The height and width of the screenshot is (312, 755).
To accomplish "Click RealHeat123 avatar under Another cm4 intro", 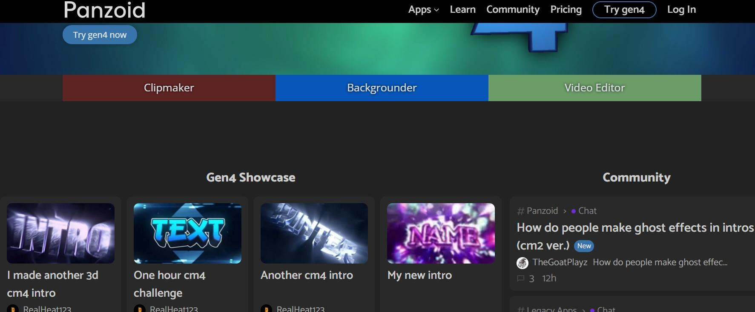I will (266, 309).
